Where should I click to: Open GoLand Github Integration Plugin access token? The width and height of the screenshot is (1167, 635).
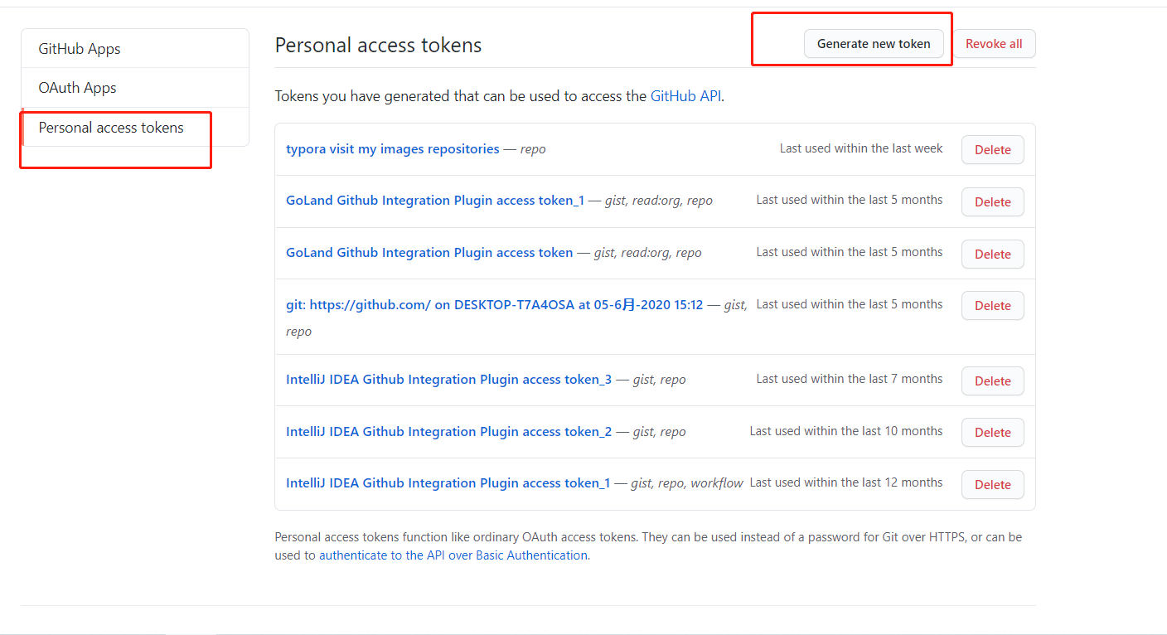click(429, 252)
